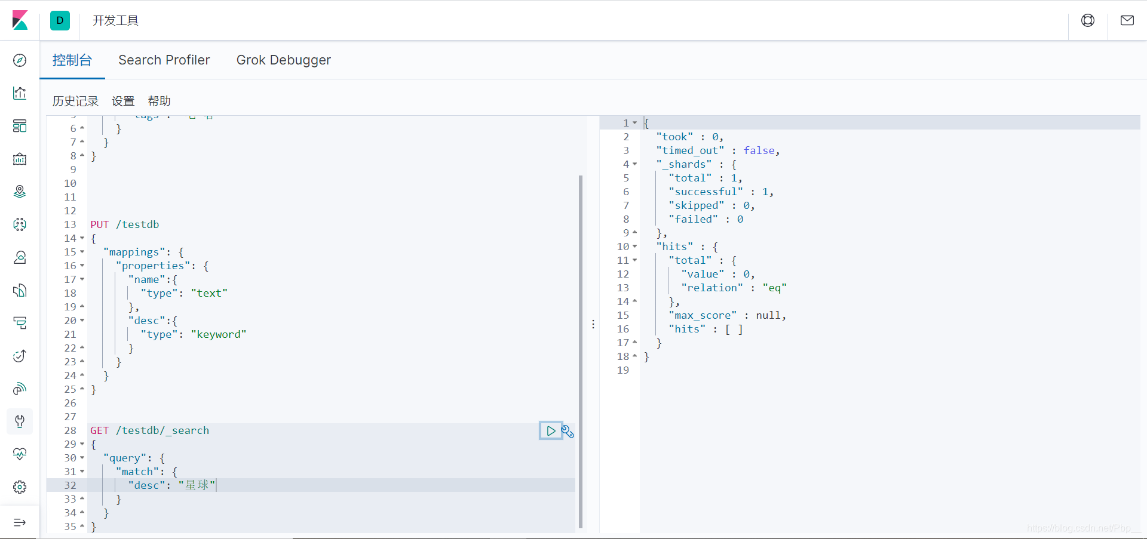Click "successful" : 1 in response
The width and height of the screenshot is (1147, 539).
[x=721, y=192]
